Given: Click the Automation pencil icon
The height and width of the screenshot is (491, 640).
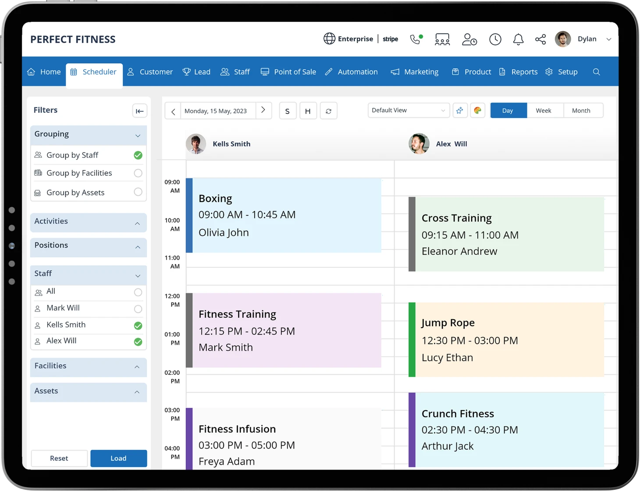Looking at the screenshot, I should [x=329, y=72].
